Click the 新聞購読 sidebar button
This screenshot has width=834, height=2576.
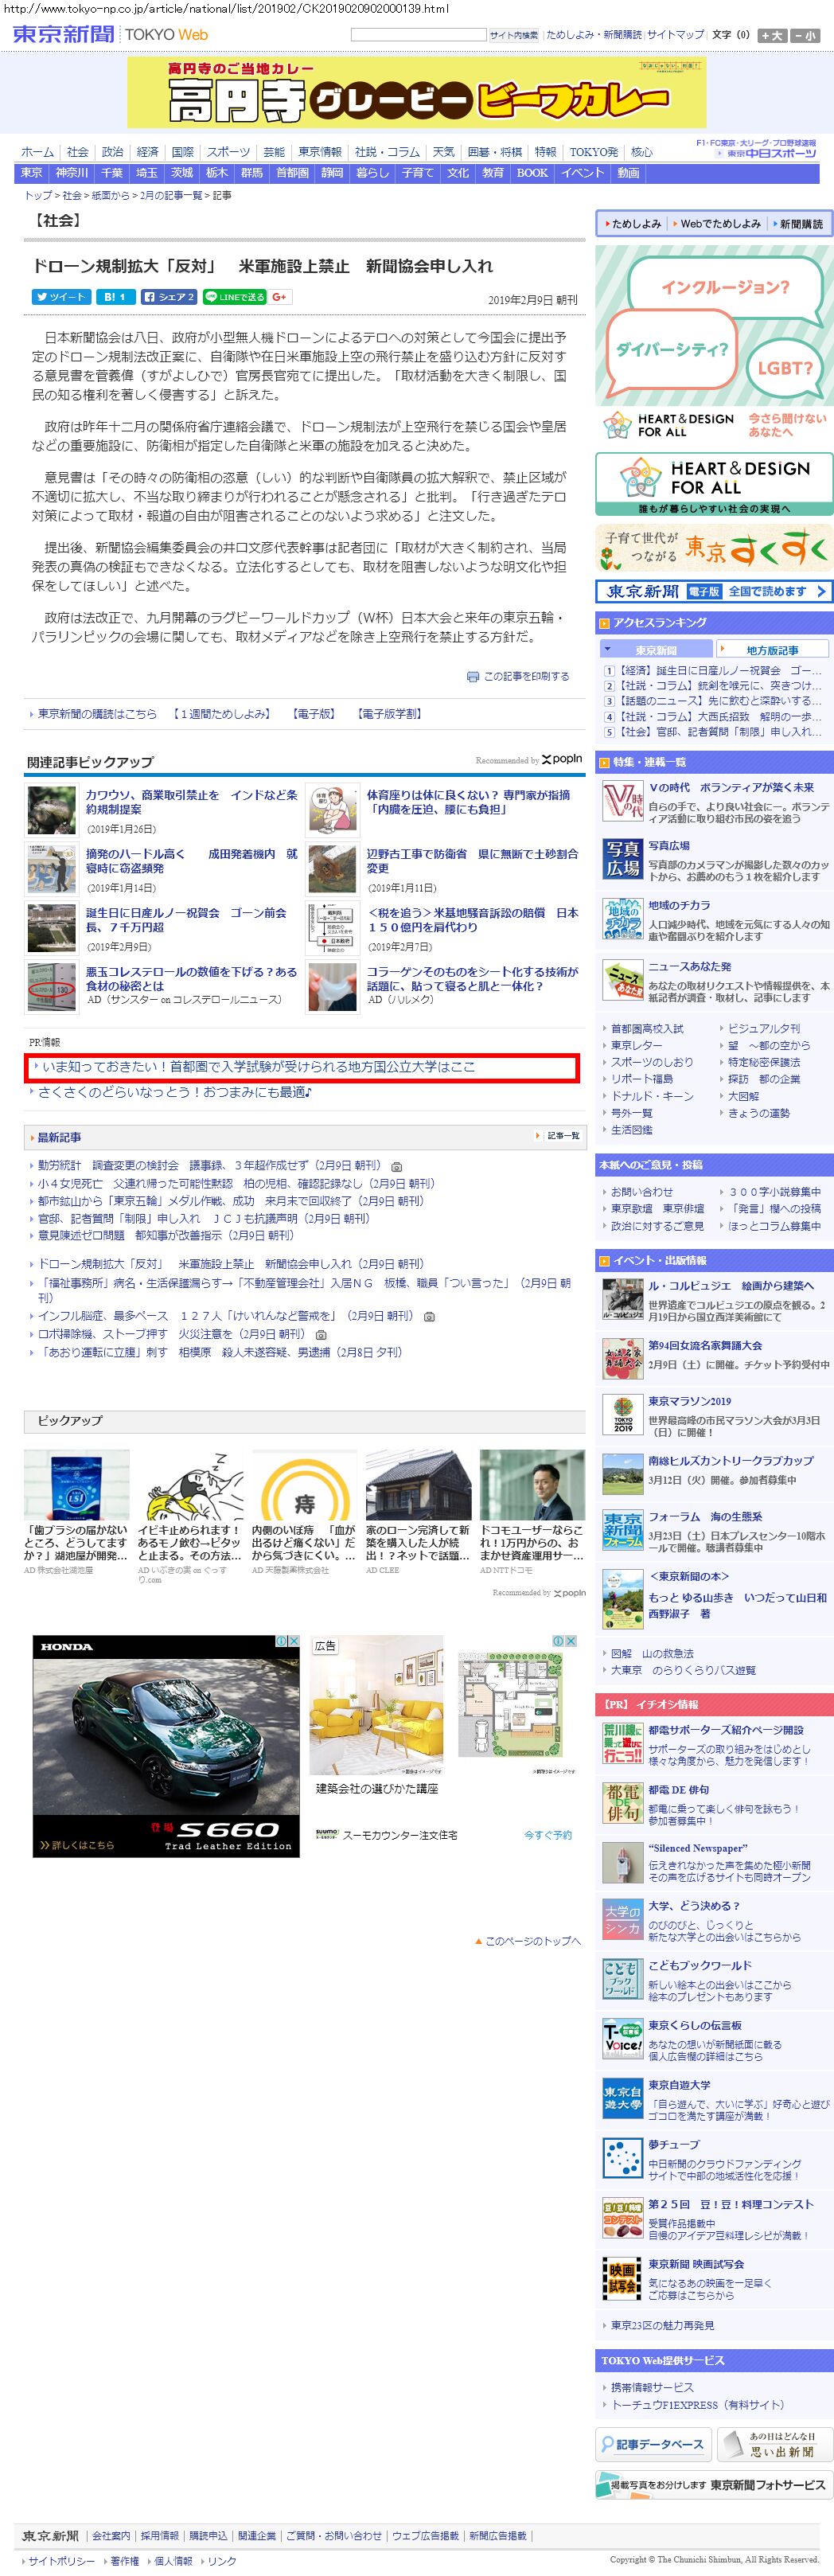pyautogui.click(x=797, y=224)
